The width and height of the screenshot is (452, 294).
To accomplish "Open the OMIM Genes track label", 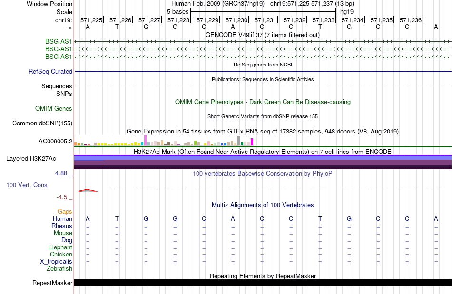I will tap(54, 108).
